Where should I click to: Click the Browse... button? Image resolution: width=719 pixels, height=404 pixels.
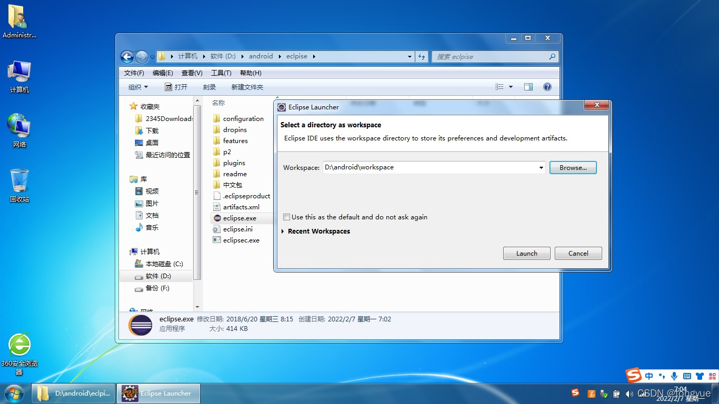pyautogui.click(x=573, y=167)
